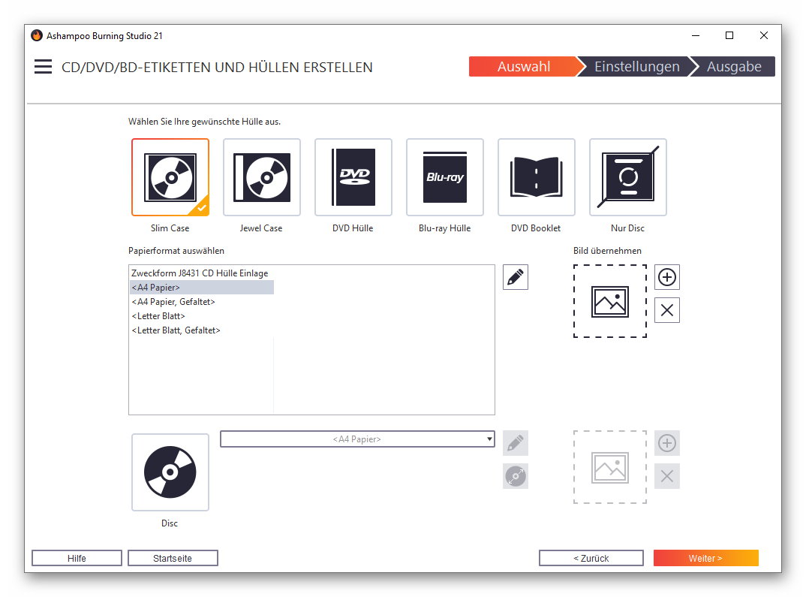Choose the Nur Disc option
Image resolution: width=806 pixels, height=597 pixels.
pos(627,177)
